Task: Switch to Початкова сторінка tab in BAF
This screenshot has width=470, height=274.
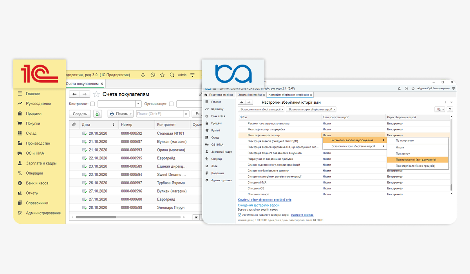Action: (x=218, y=95)
